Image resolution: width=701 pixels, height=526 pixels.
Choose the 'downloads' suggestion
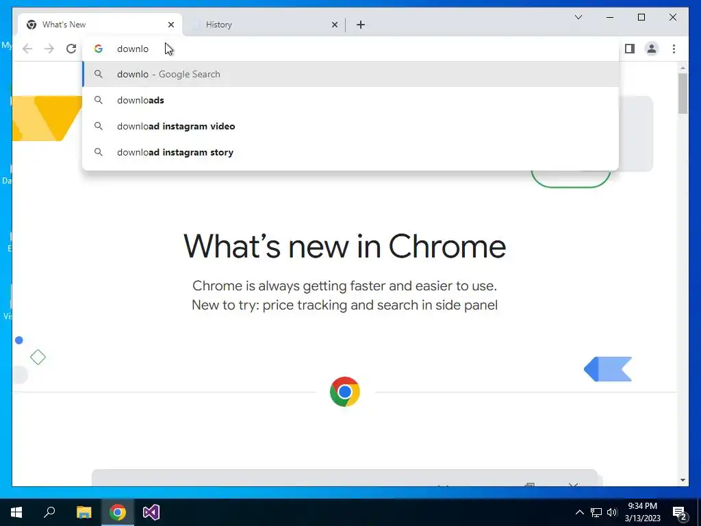(350, 100)
